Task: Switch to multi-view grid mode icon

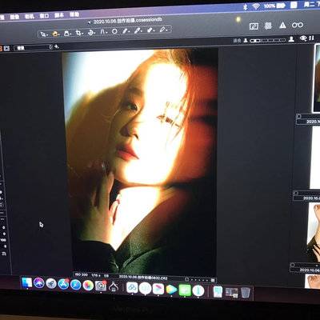Action: point(7,48)
